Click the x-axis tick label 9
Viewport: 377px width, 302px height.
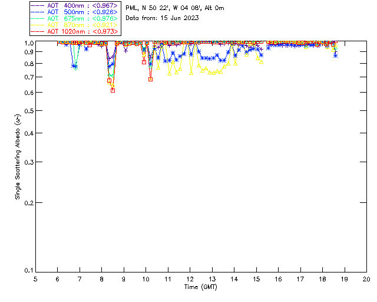[124, 279]
